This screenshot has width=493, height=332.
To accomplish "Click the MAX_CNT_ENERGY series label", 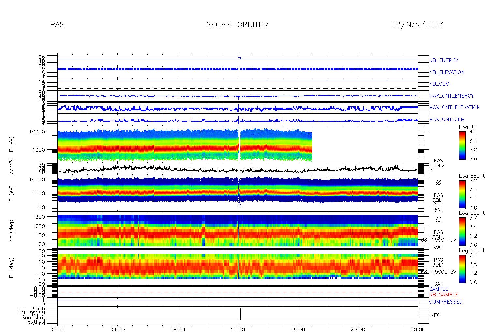I will pyautogui.click(x=452, y=96).
